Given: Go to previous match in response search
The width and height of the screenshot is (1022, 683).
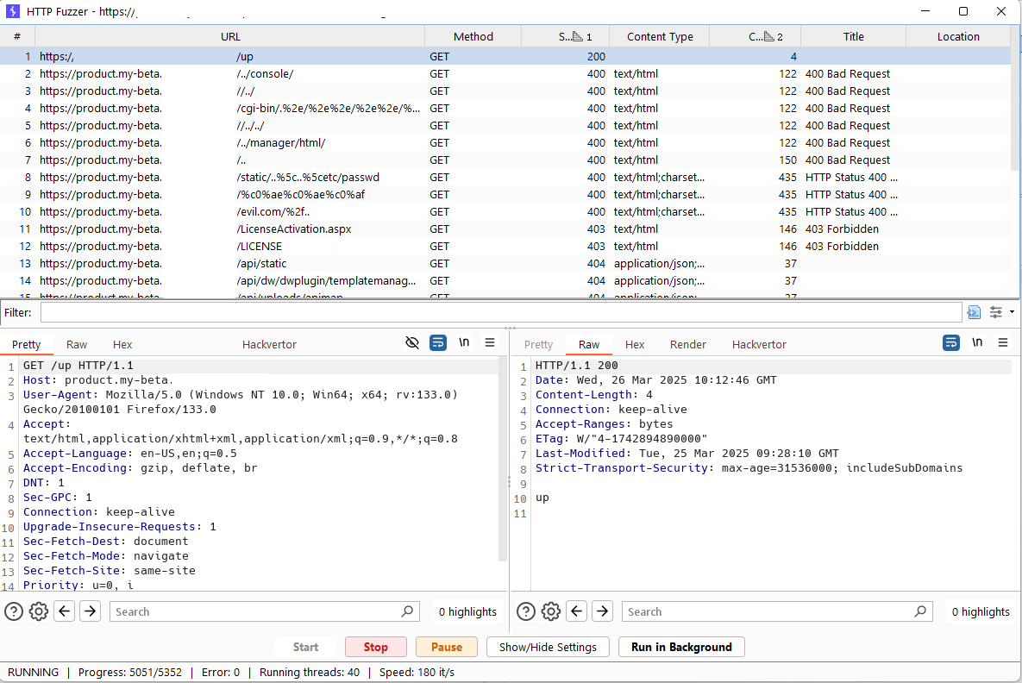Looking at the screenshot, I should [x=577, y=611].
